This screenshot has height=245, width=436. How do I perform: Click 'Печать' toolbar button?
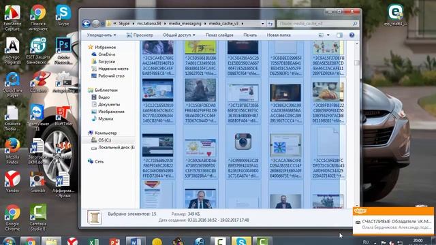[250, 35]
